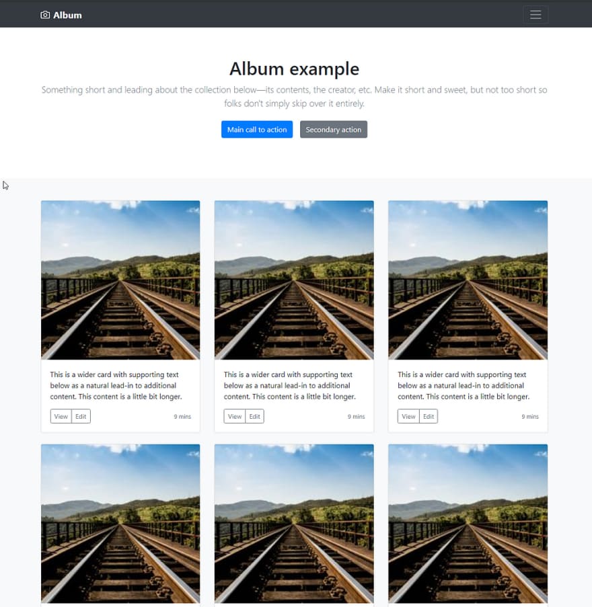Click the 9 mins label on the first row right card
This screenshot has width=592, height=607.
click(530, 417)
